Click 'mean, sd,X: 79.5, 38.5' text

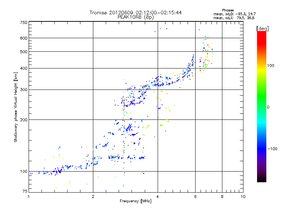click(234, 18)
